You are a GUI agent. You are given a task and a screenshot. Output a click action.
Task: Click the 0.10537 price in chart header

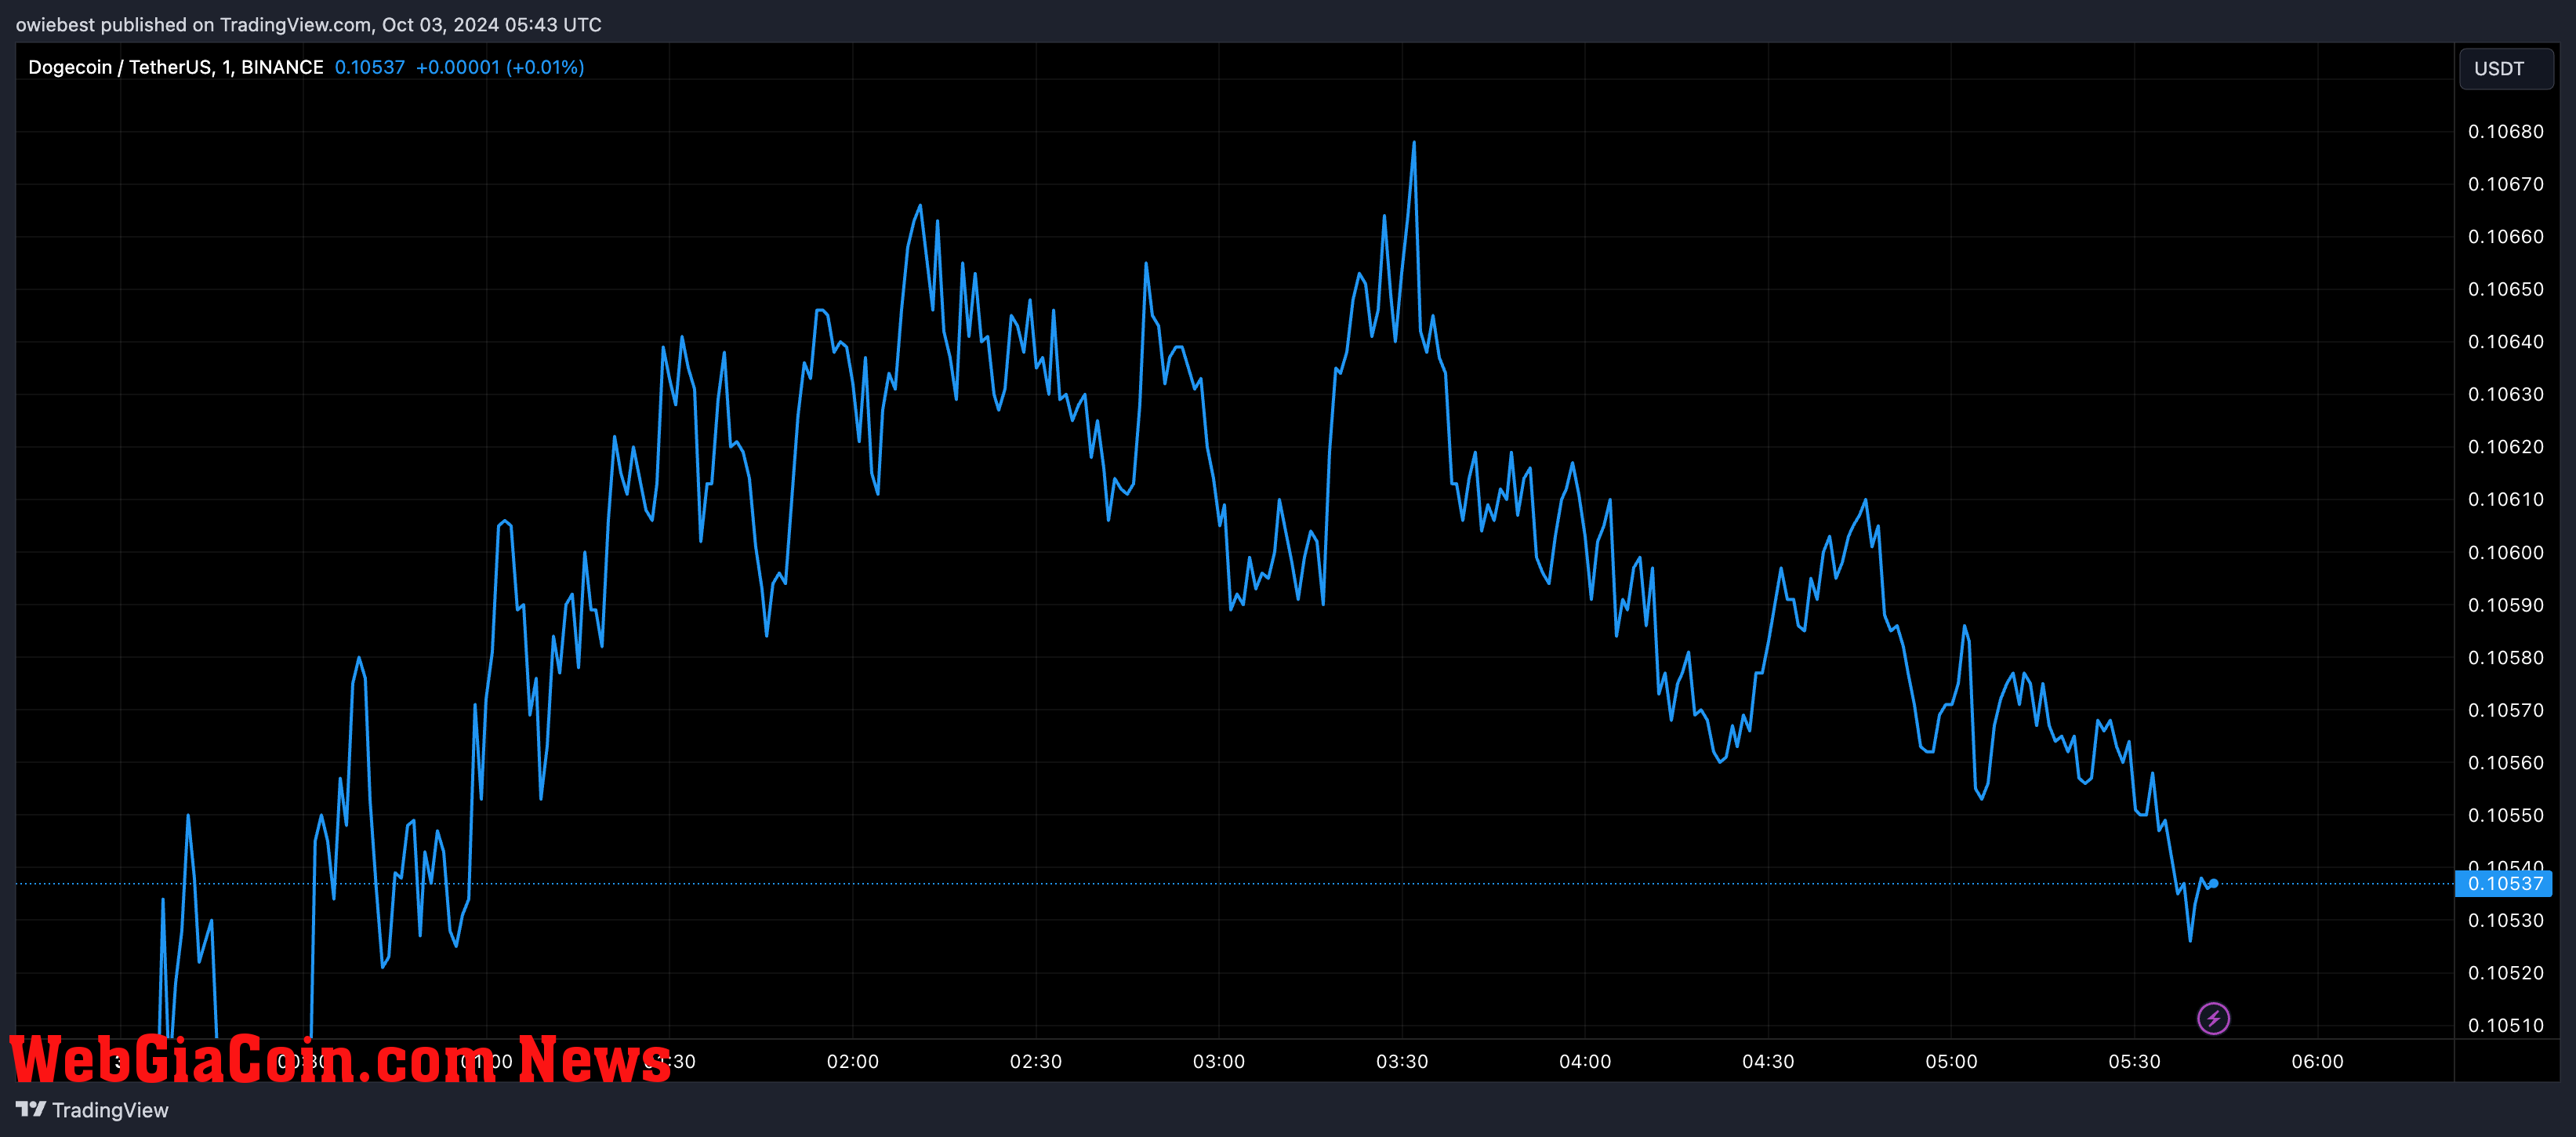370,67
